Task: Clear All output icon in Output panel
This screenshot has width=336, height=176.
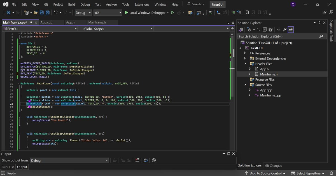Action: coord(137,160)
